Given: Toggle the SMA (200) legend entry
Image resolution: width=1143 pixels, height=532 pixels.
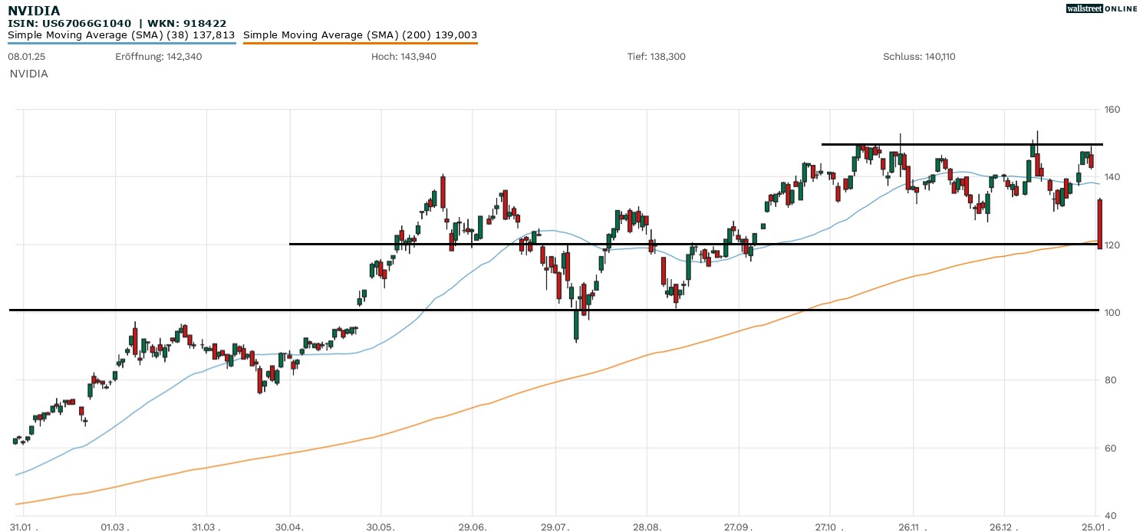Looking at the screenshot, I should [360, 34].
